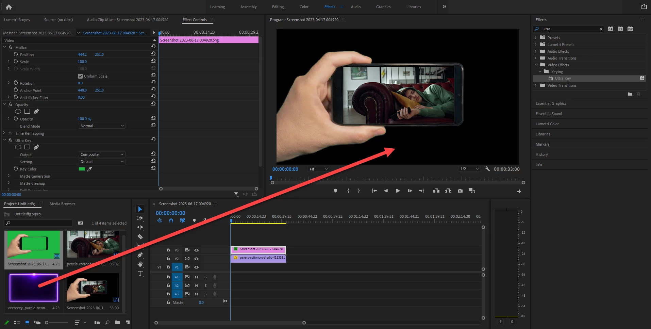Open the Ultra Key Output dropdown
651x329 pixels.
point(102,154)
